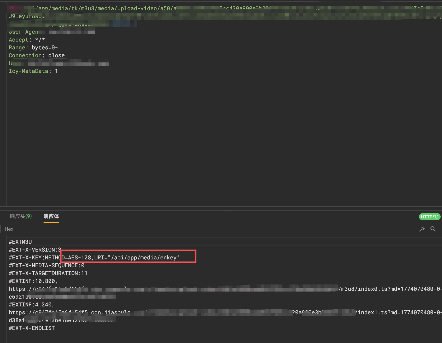
Task: Select the 'Icy-MetaData: 1' header line
Action: (x=33, y=71)
